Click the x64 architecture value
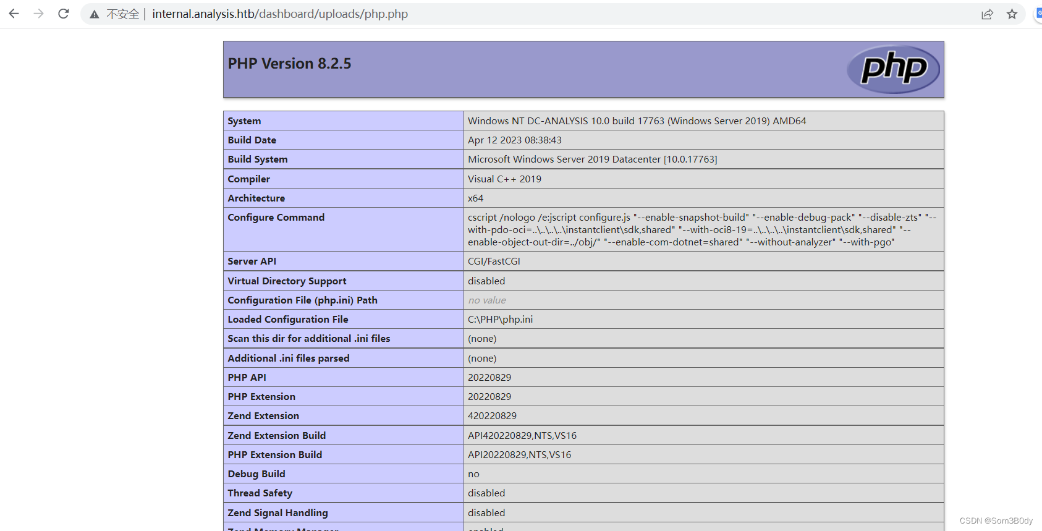 pos(475,198)
